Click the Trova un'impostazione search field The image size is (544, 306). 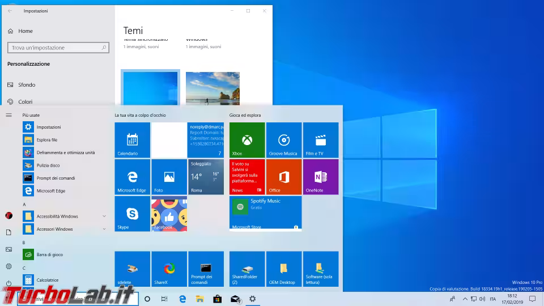58,48
